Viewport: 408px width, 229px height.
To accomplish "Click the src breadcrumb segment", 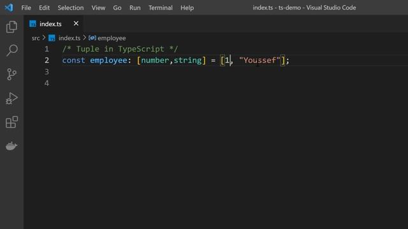I will (36, 38).
